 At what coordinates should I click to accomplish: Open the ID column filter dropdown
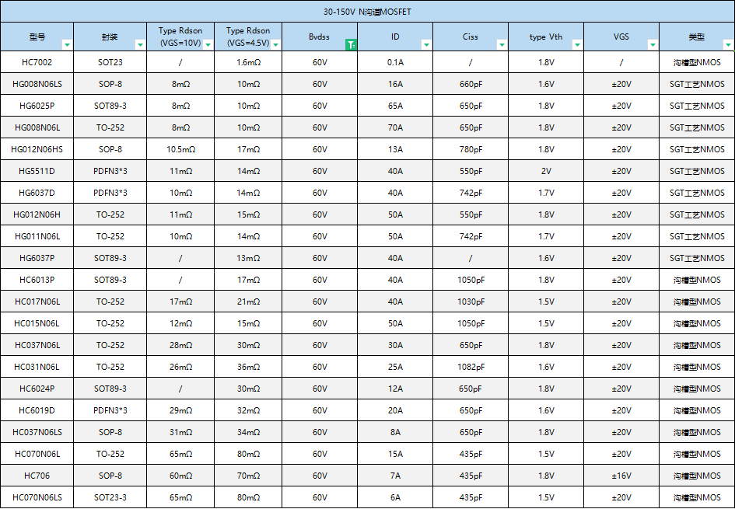coord(426,45)
